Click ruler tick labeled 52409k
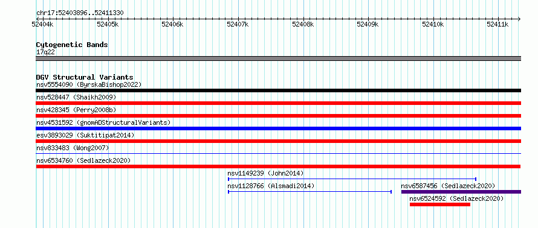Screen dimensions: 538x228 point(368,24)
